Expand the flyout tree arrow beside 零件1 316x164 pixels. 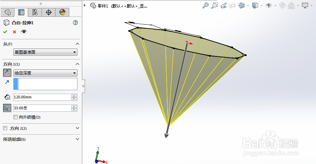pyautogui.click(x=85, y=5)
